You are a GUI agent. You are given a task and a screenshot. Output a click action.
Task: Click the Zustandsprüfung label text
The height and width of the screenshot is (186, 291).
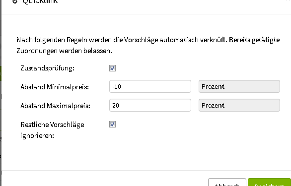click(x=47, y=68)
